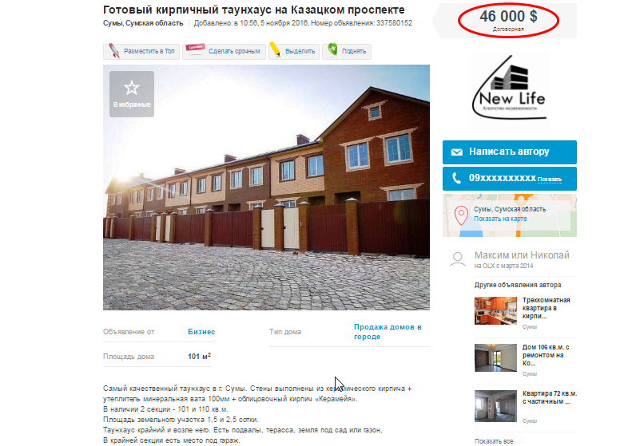Open the Дом 106 кв.м. listing

point(546,355)
